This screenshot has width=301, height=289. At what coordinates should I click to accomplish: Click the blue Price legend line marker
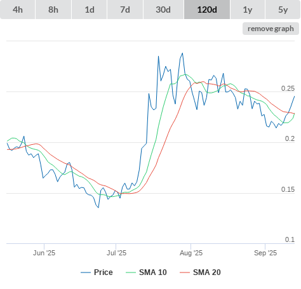click(x=86, y=272)
